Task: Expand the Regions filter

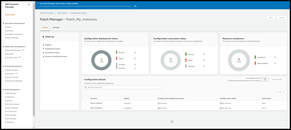Action: click(x=44, y=45)
